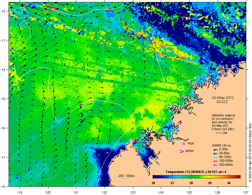Click the 0-30m depth range label

click(224, 149)
